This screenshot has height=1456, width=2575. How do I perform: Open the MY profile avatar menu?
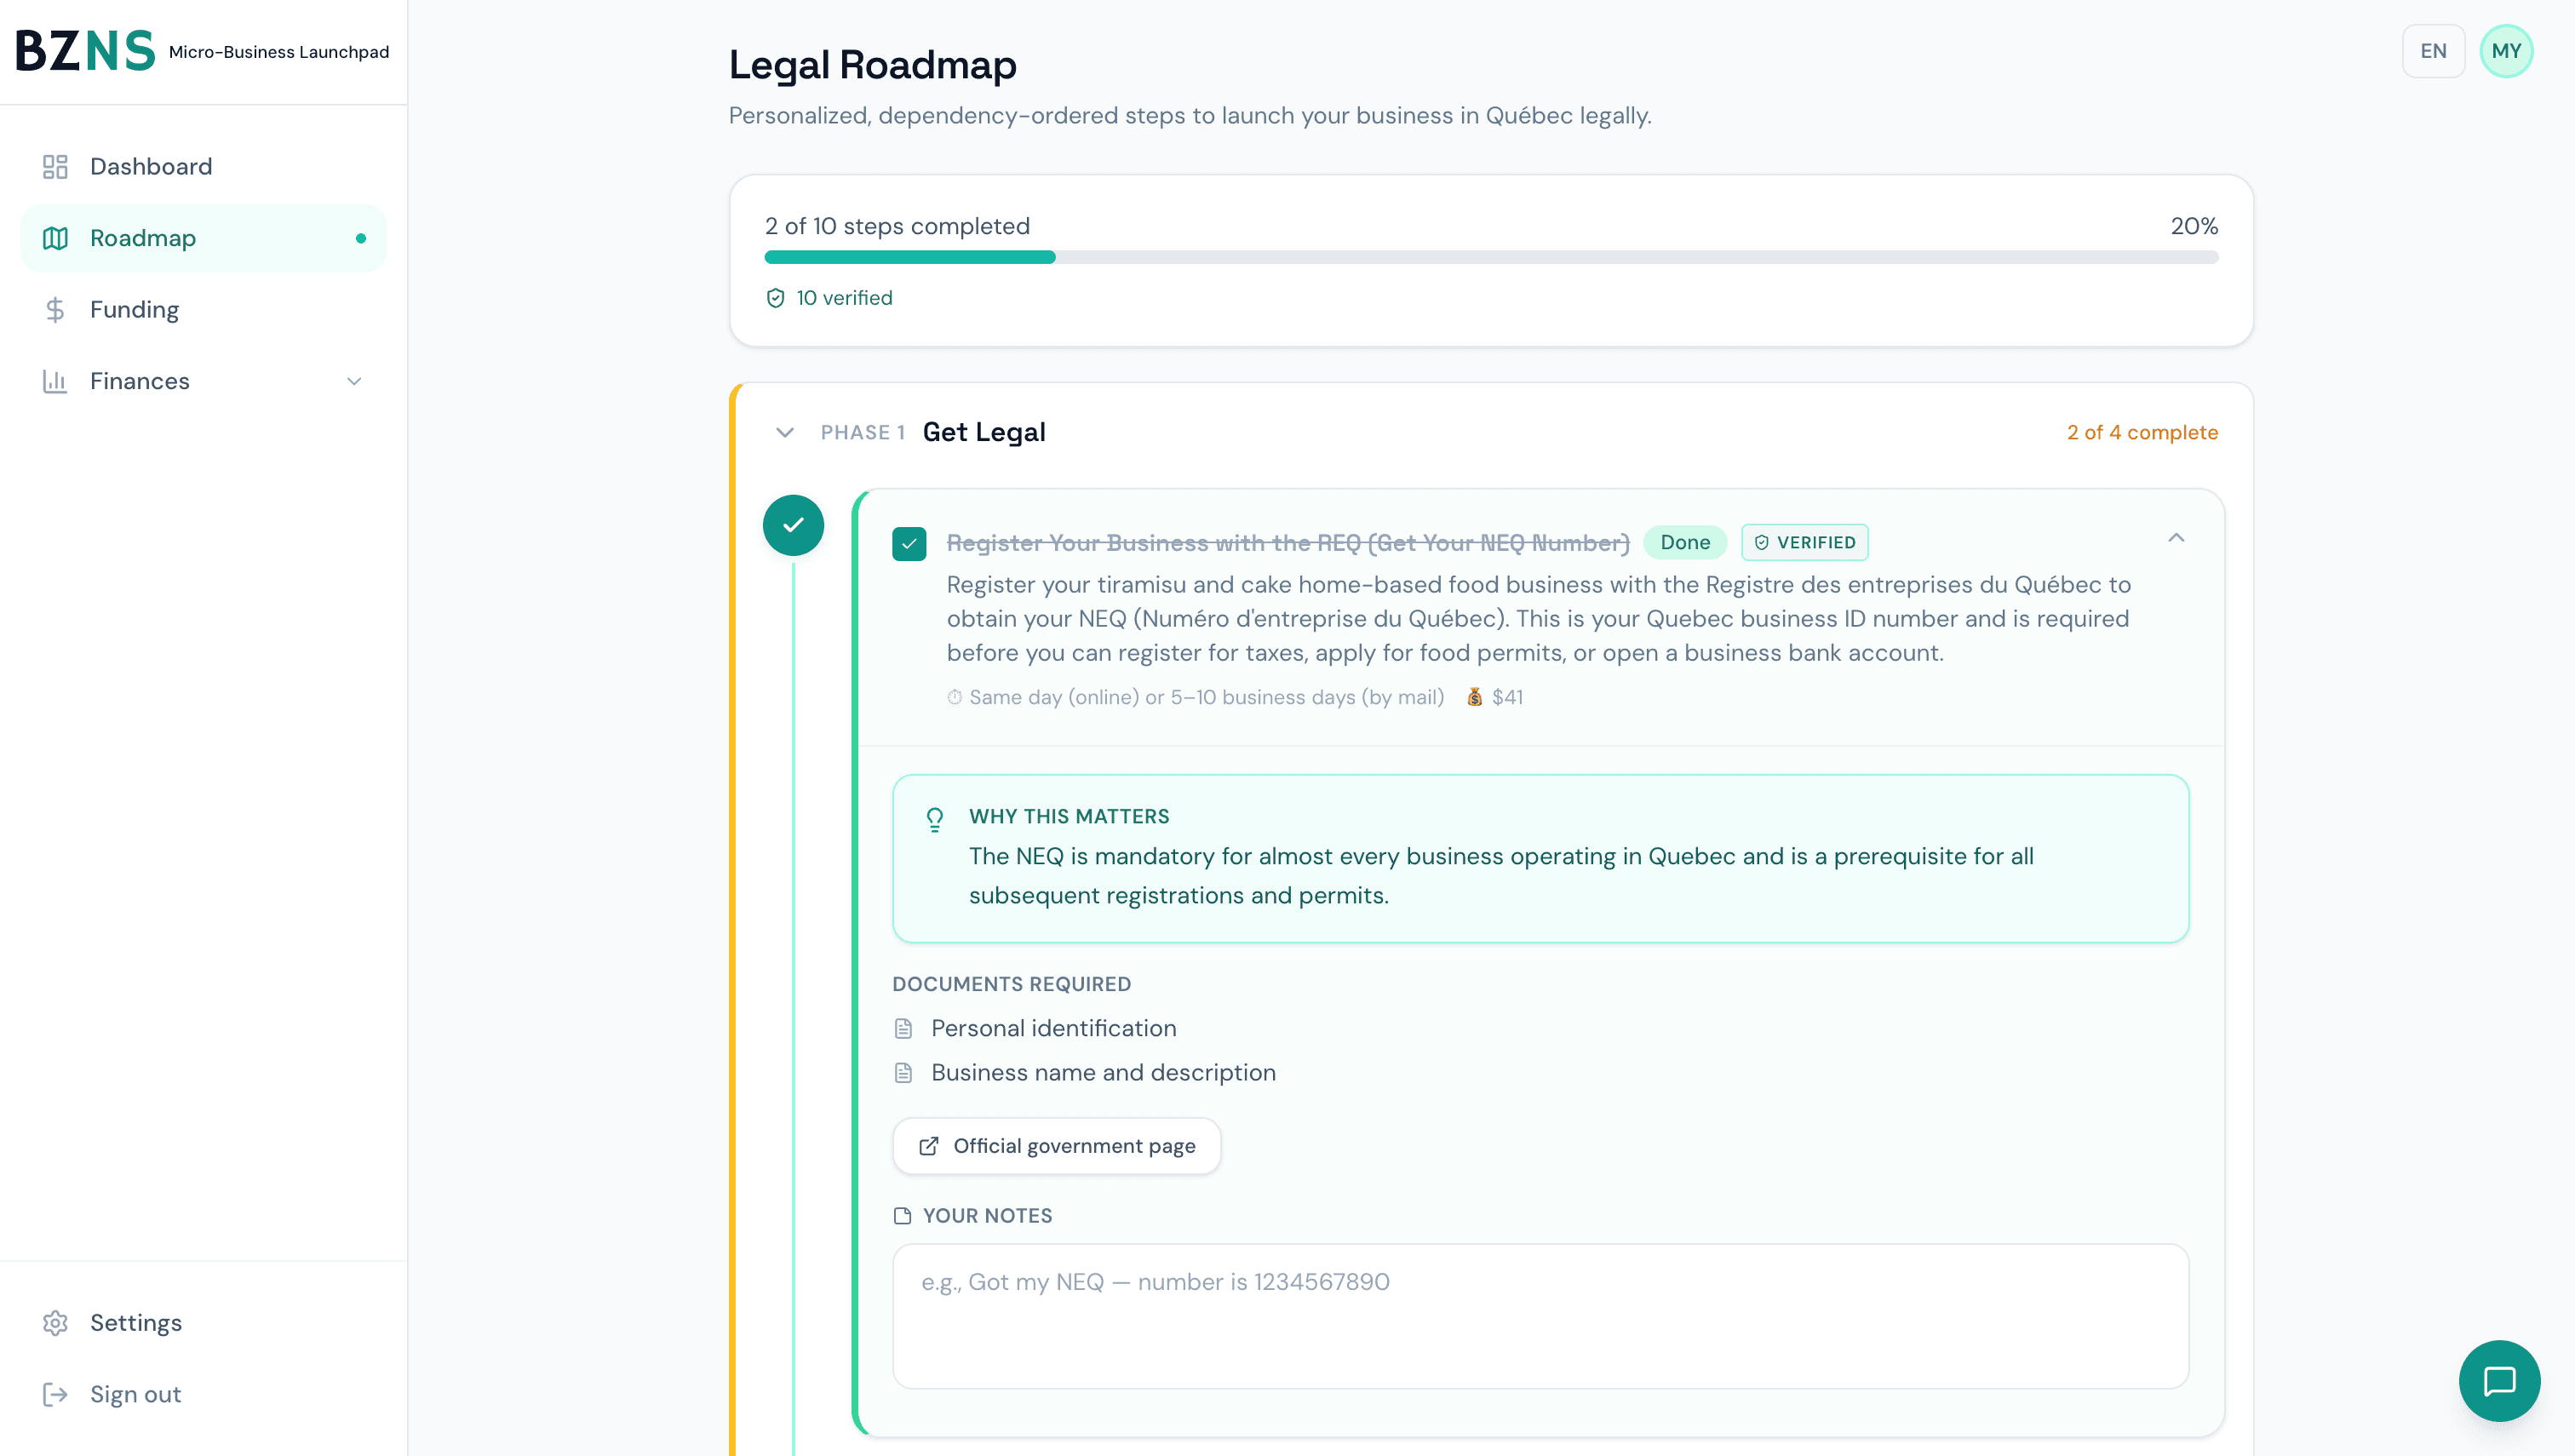coord(2507,51)
